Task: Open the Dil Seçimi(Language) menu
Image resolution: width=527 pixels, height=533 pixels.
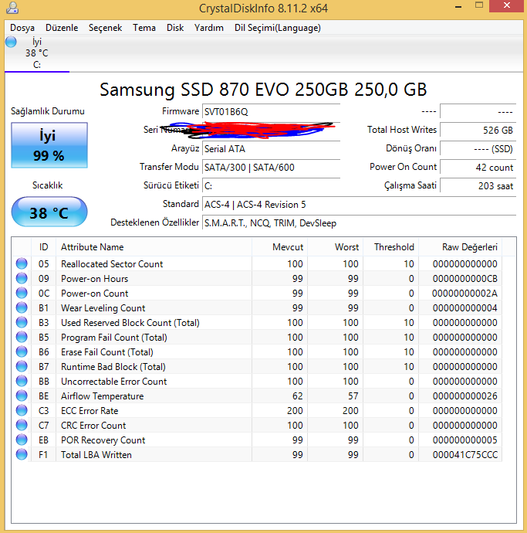Action: click(x=278, y=28)
